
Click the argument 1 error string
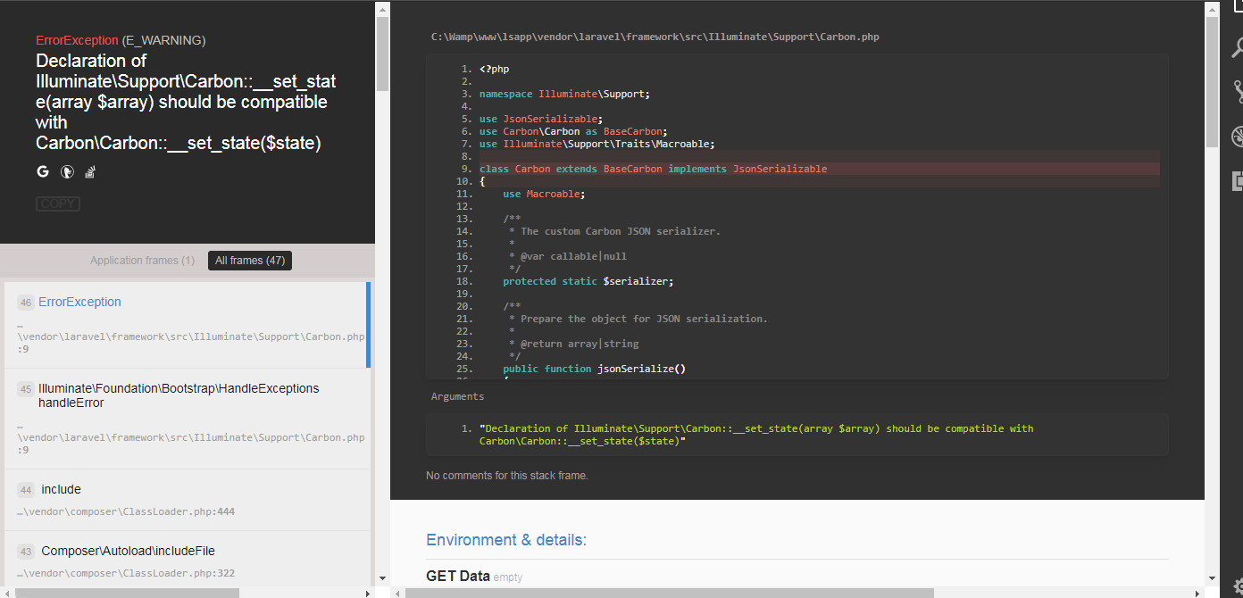pyautogui.click(x=756, y=435)
